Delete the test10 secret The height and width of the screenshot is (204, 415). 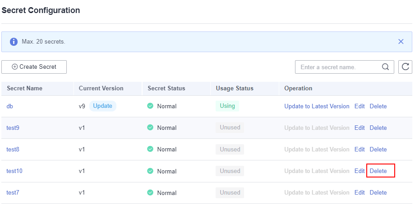point(378,171)
